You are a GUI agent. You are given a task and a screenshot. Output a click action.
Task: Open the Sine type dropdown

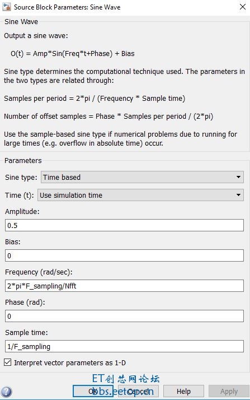(142, 177)
